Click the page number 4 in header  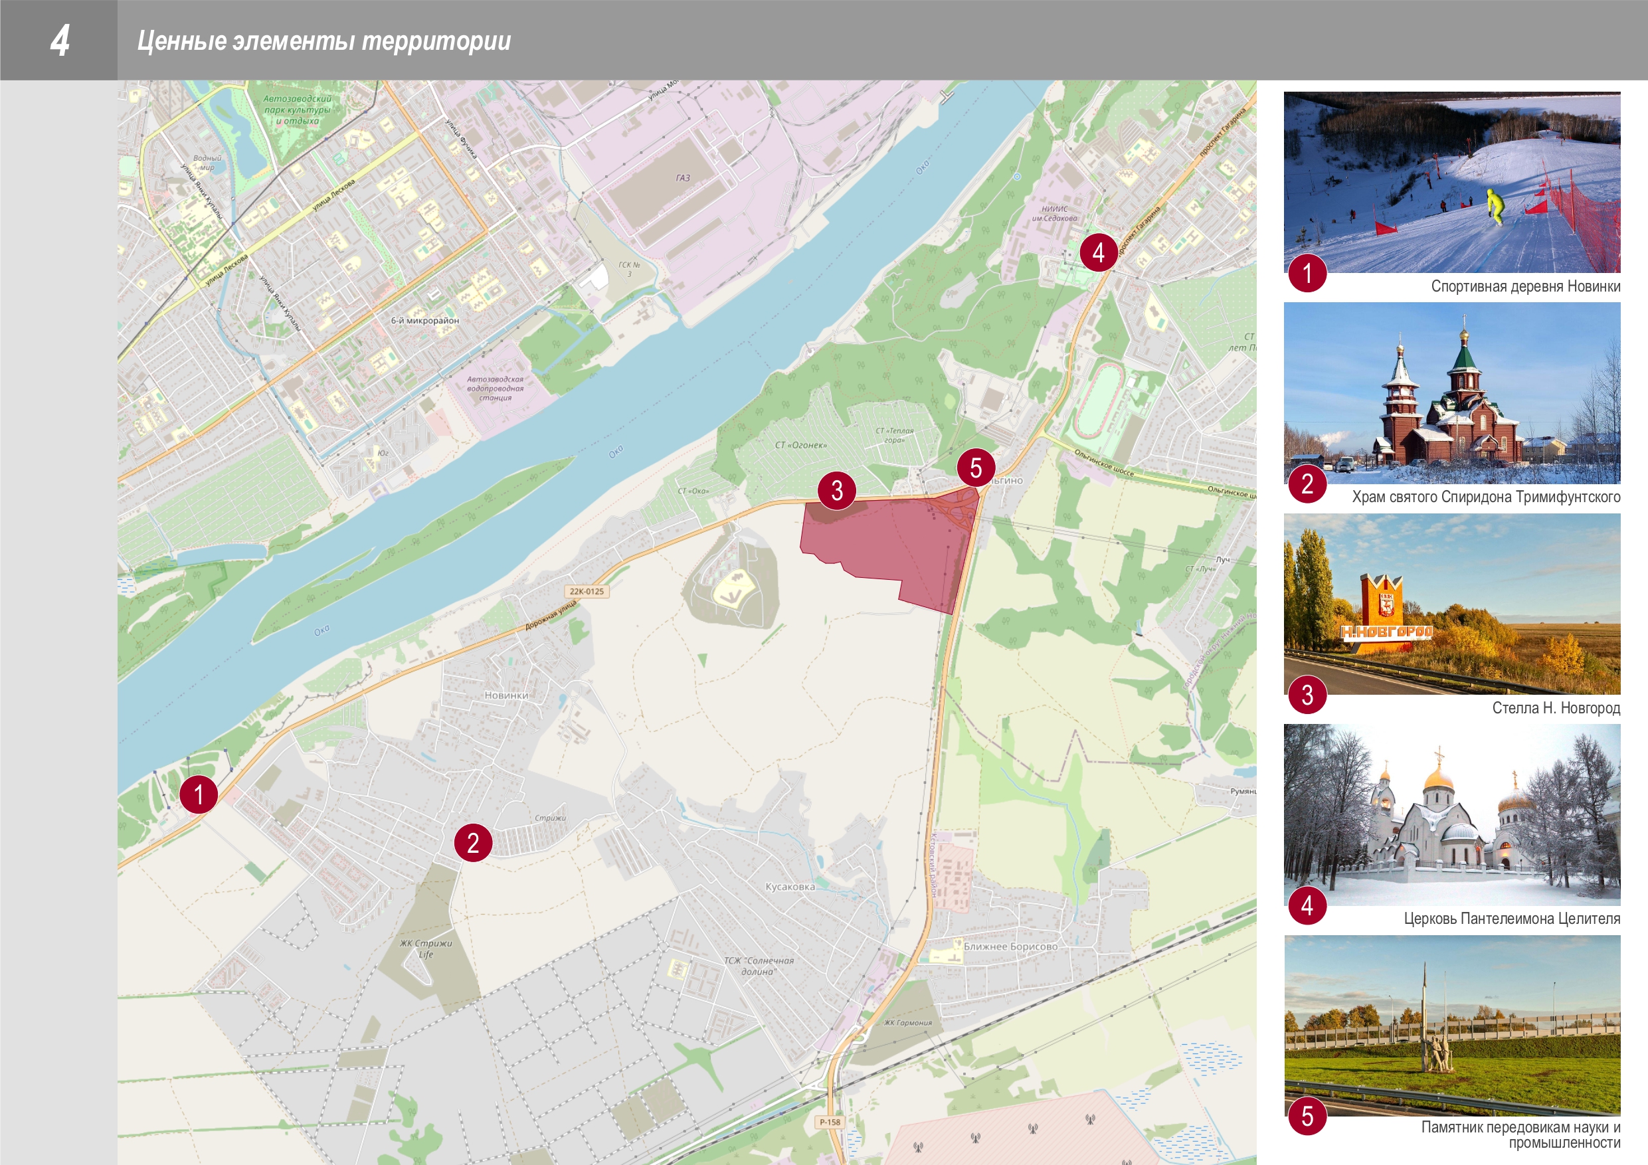point(60,41)
